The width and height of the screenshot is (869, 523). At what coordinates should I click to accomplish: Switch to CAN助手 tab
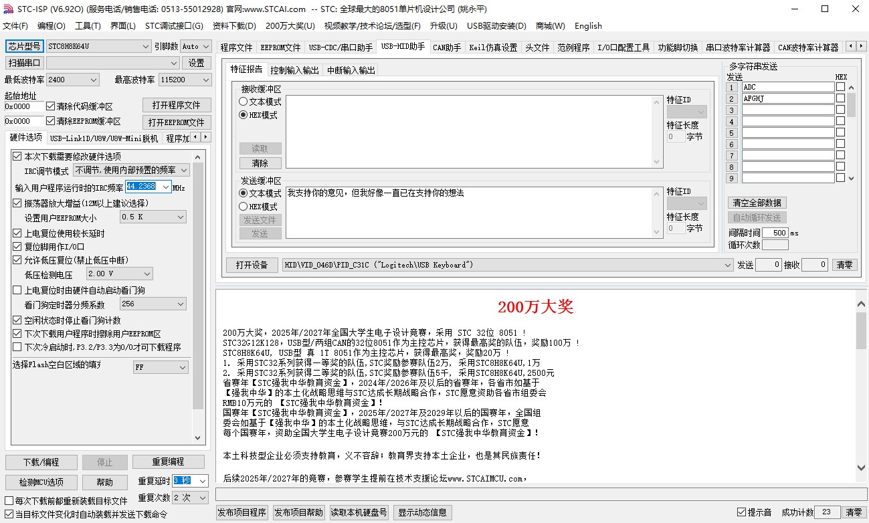pos(447,47)
